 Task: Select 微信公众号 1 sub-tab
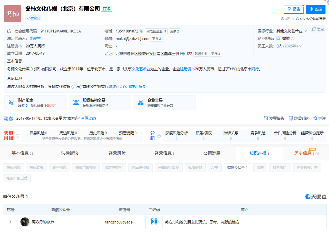point(237,167)
